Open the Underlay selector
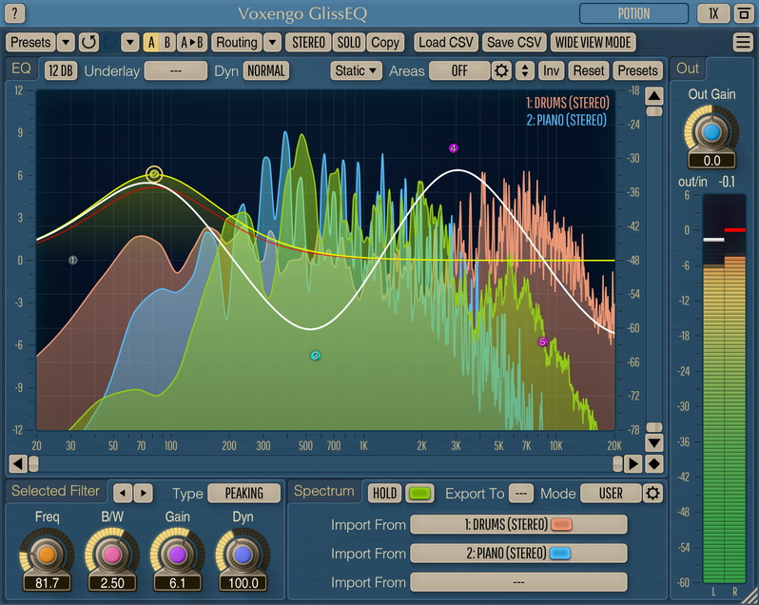This screenshot has width=759, height=605. pos(176,70)
